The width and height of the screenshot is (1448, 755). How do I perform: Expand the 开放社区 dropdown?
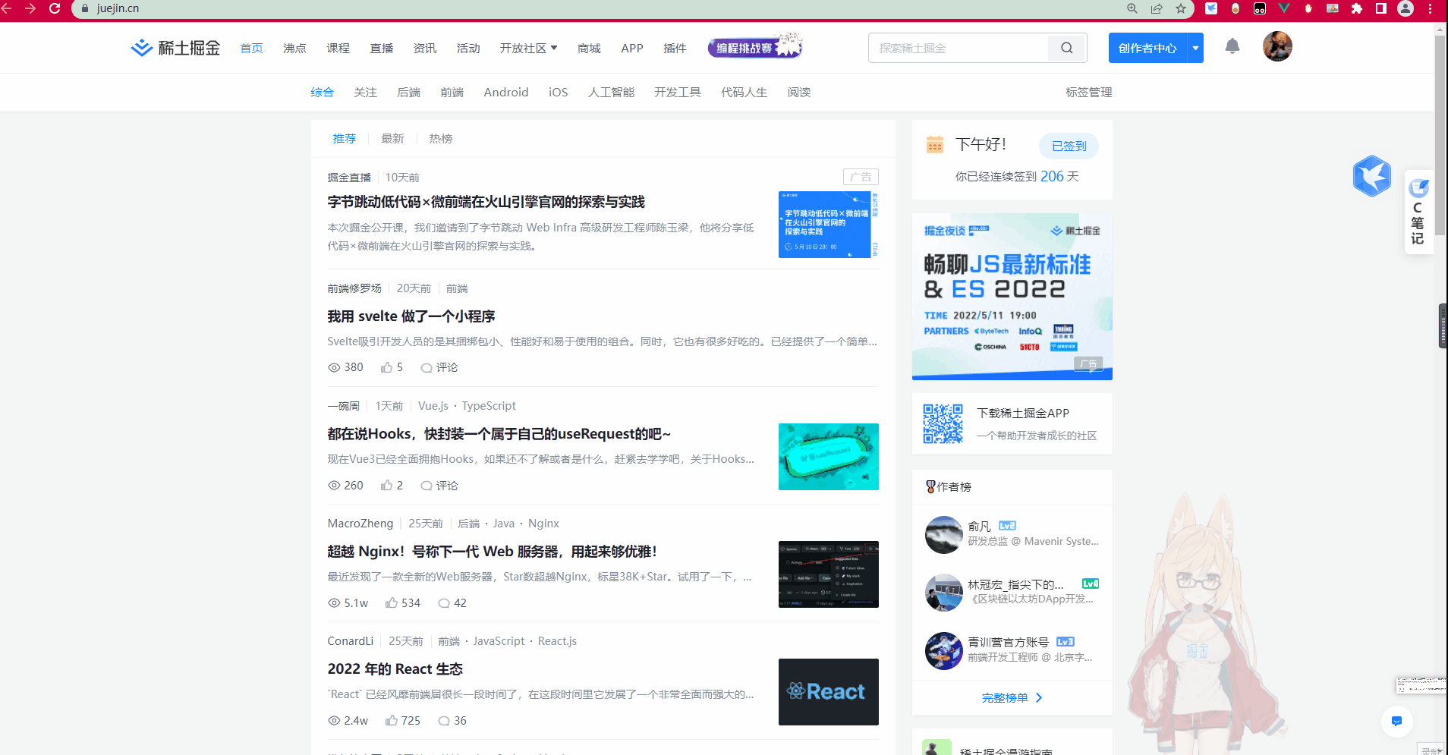[528, 47]
